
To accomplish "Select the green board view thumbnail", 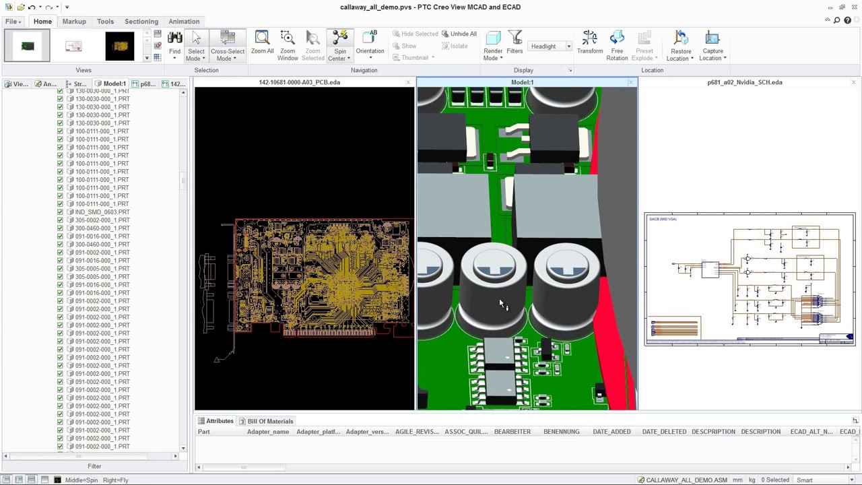I will 27,46.
